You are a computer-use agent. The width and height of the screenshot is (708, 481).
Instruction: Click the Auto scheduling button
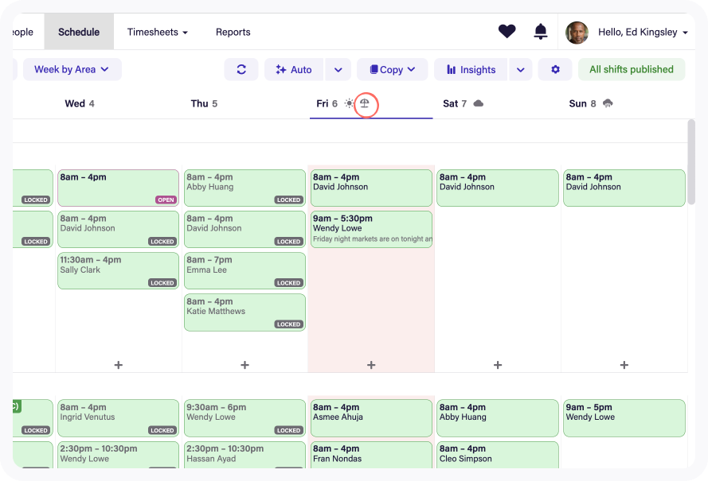294,70
